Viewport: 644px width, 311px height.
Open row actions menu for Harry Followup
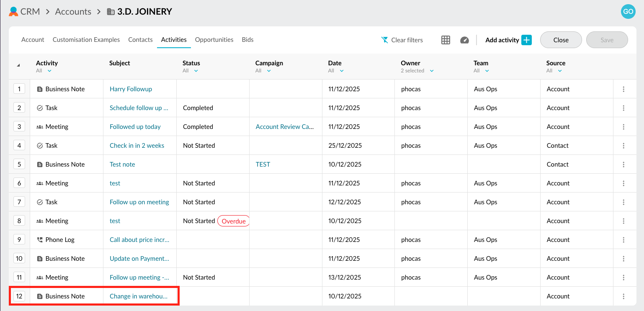(x=623, y=89)
